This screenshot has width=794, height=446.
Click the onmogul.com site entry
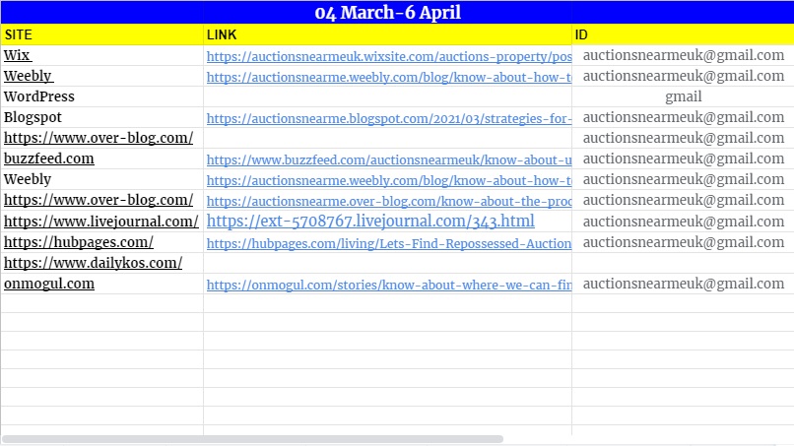(49, 284)
